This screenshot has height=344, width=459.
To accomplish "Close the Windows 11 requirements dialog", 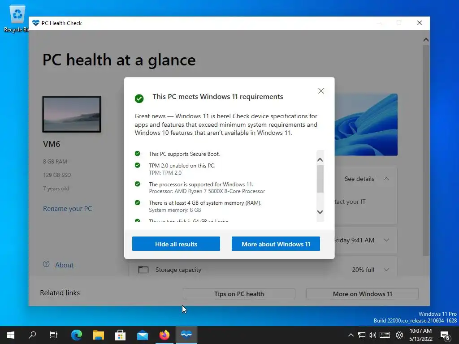I will pyautogui.click(x=321, y=91).
